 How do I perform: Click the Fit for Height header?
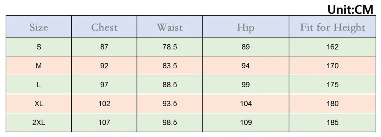332,27
